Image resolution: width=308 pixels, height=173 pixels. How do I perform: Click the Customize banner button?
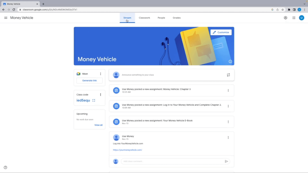click(x=221, y=32)
